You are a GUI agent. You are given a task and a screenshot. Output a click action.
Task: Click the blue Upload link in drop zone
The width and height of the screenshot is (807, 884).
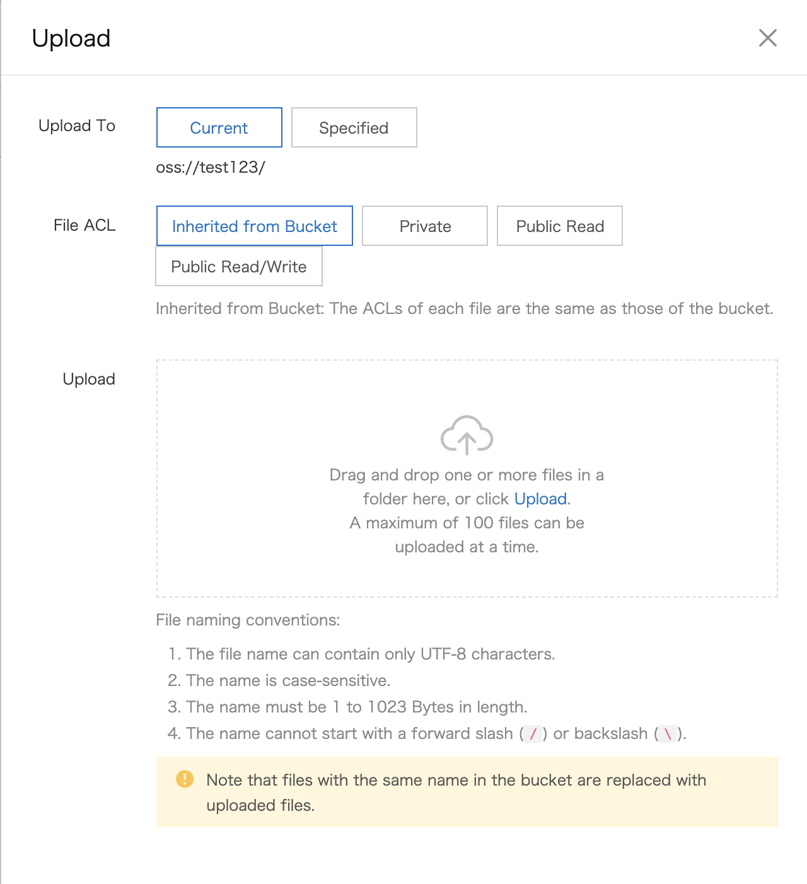click(x=540, y=499)
